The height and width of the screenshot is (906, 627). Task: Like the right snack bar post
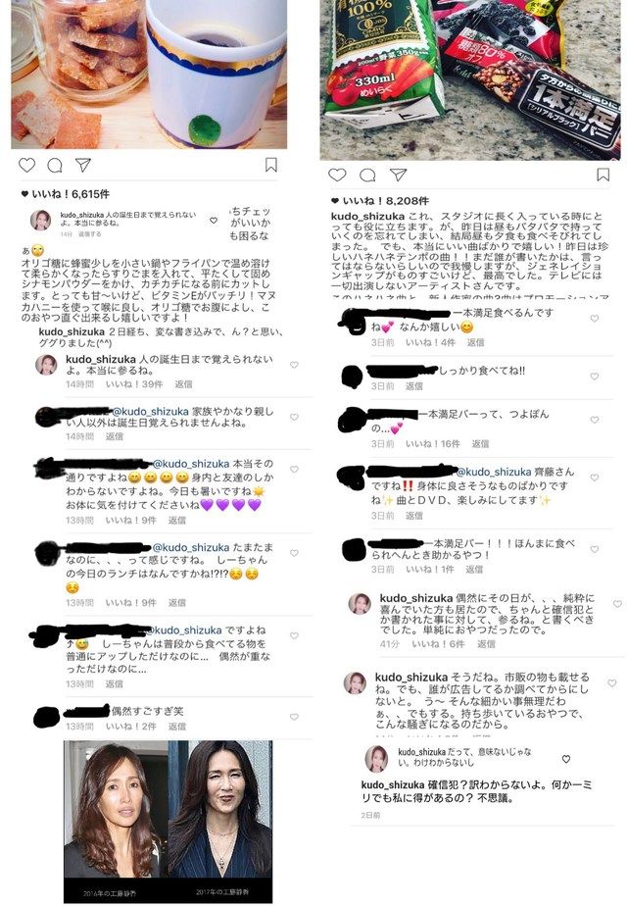point(337,175)
